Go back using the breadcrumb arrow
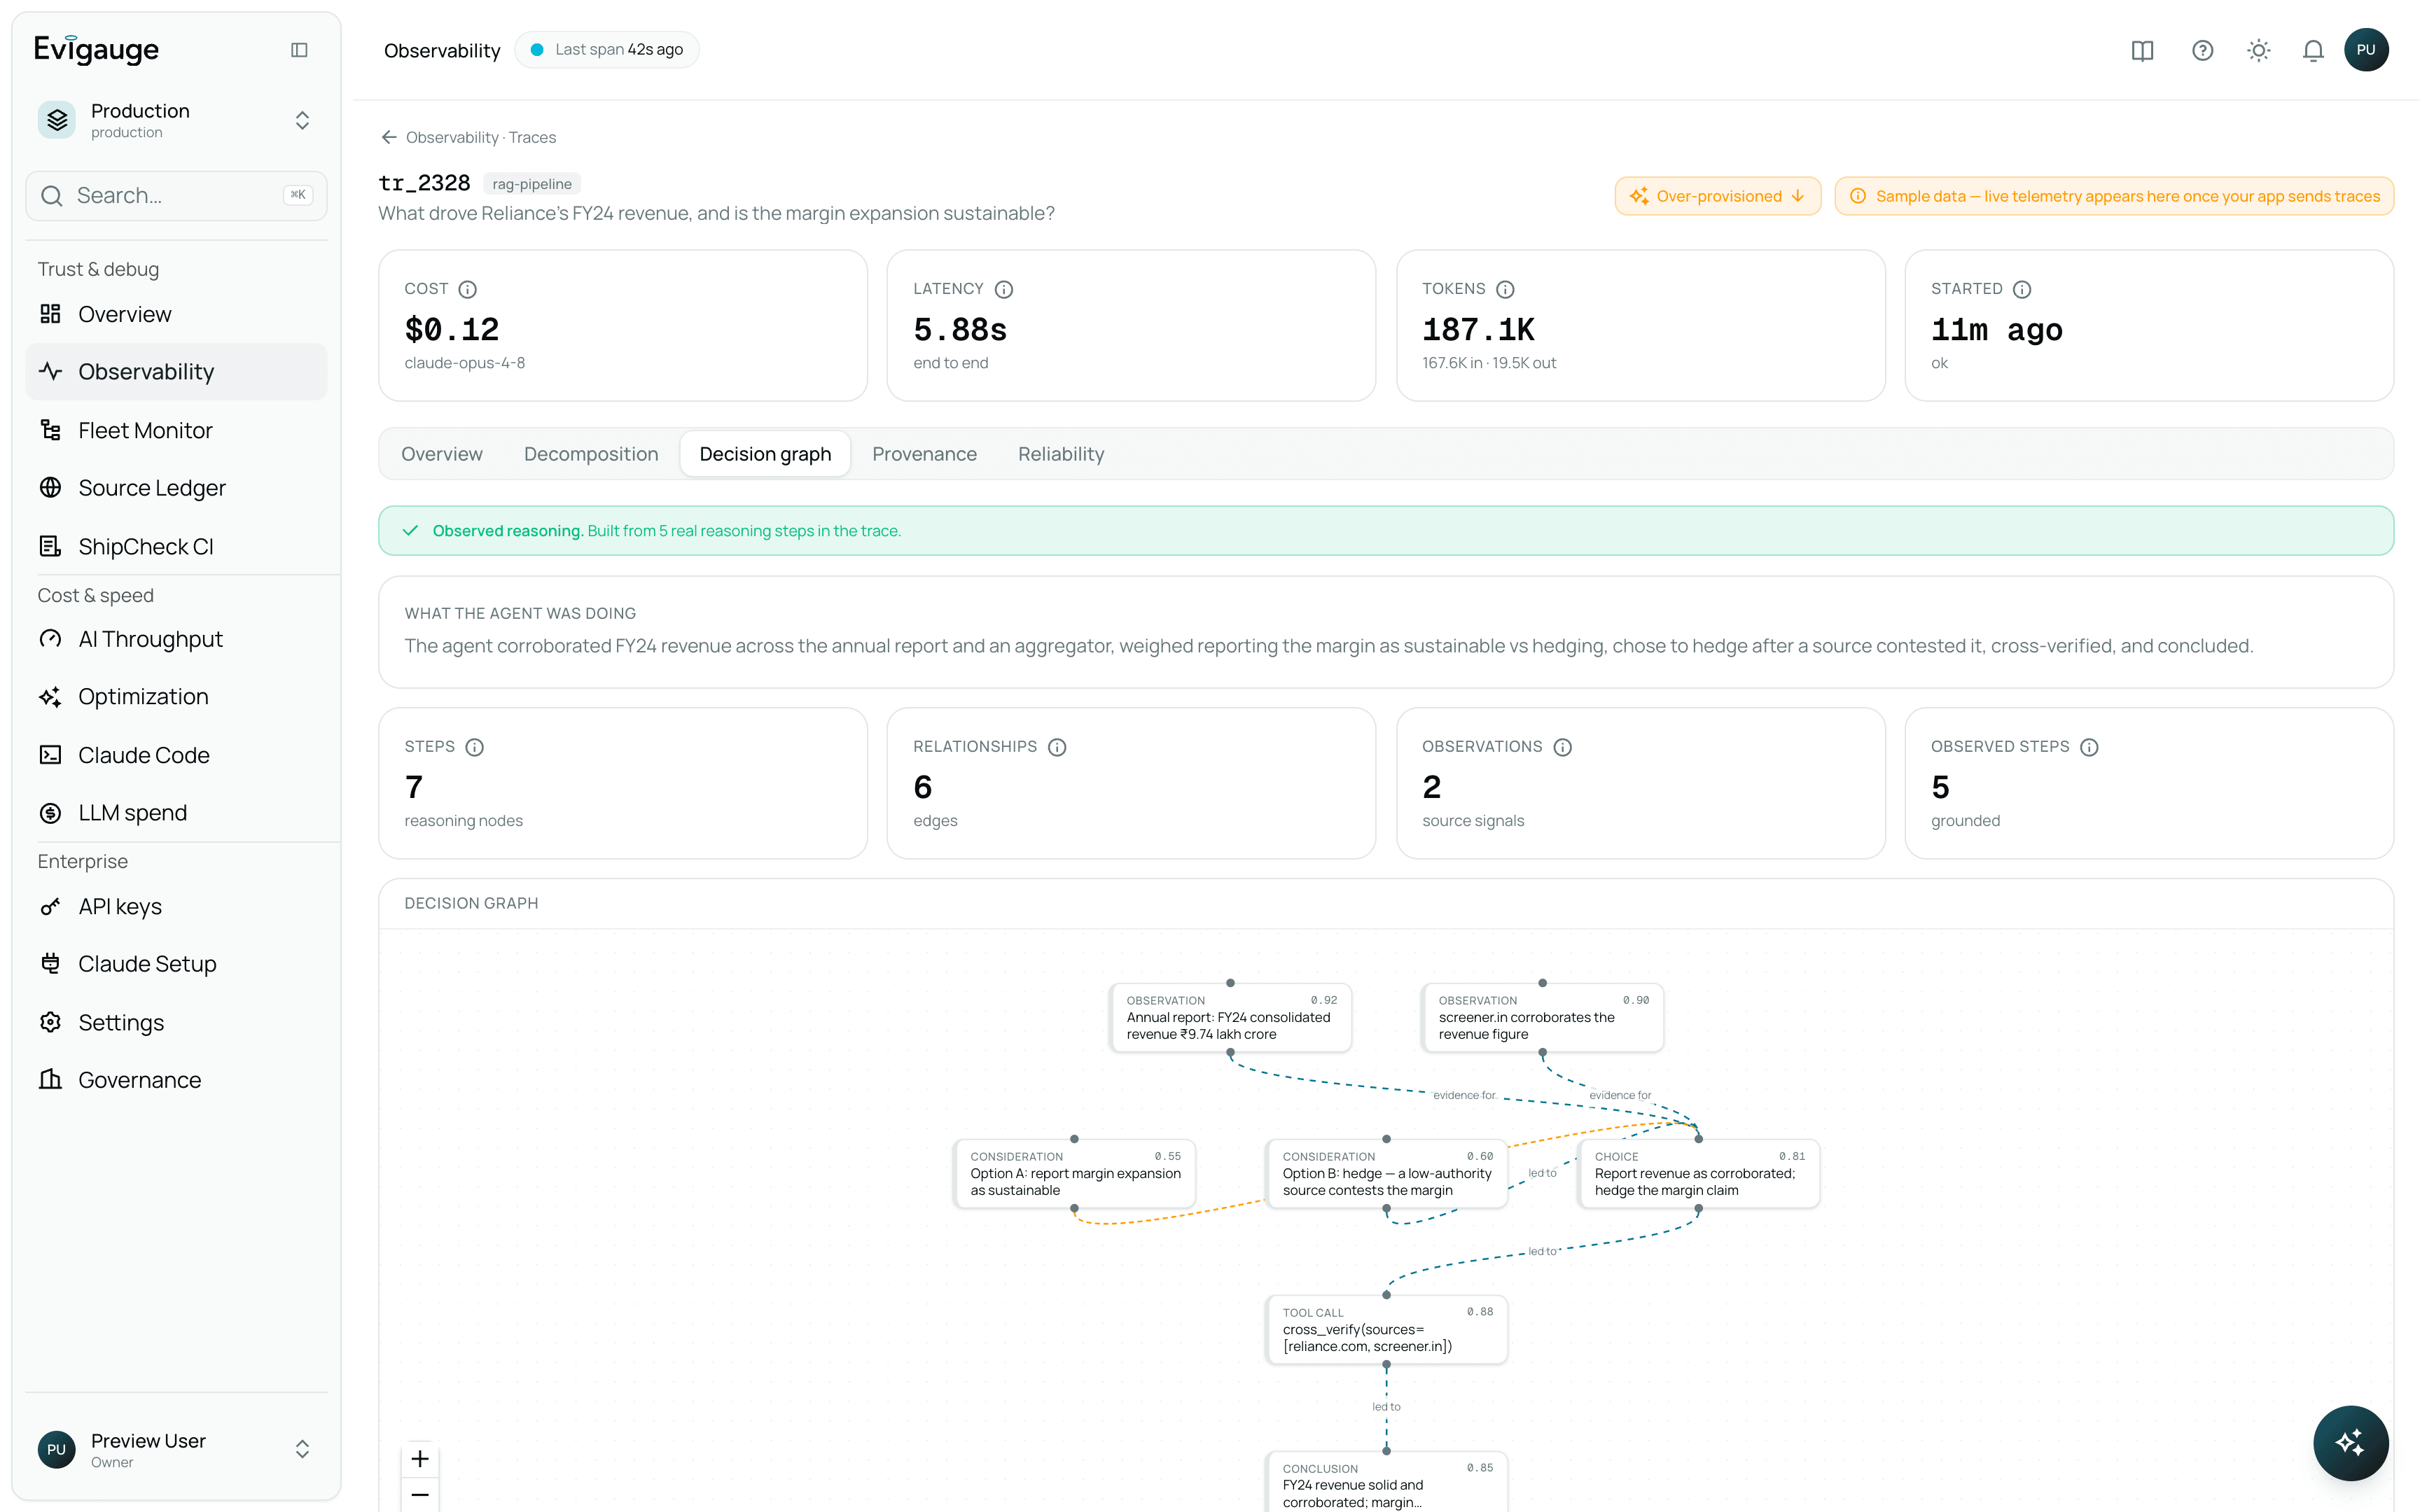 [389, 137]
